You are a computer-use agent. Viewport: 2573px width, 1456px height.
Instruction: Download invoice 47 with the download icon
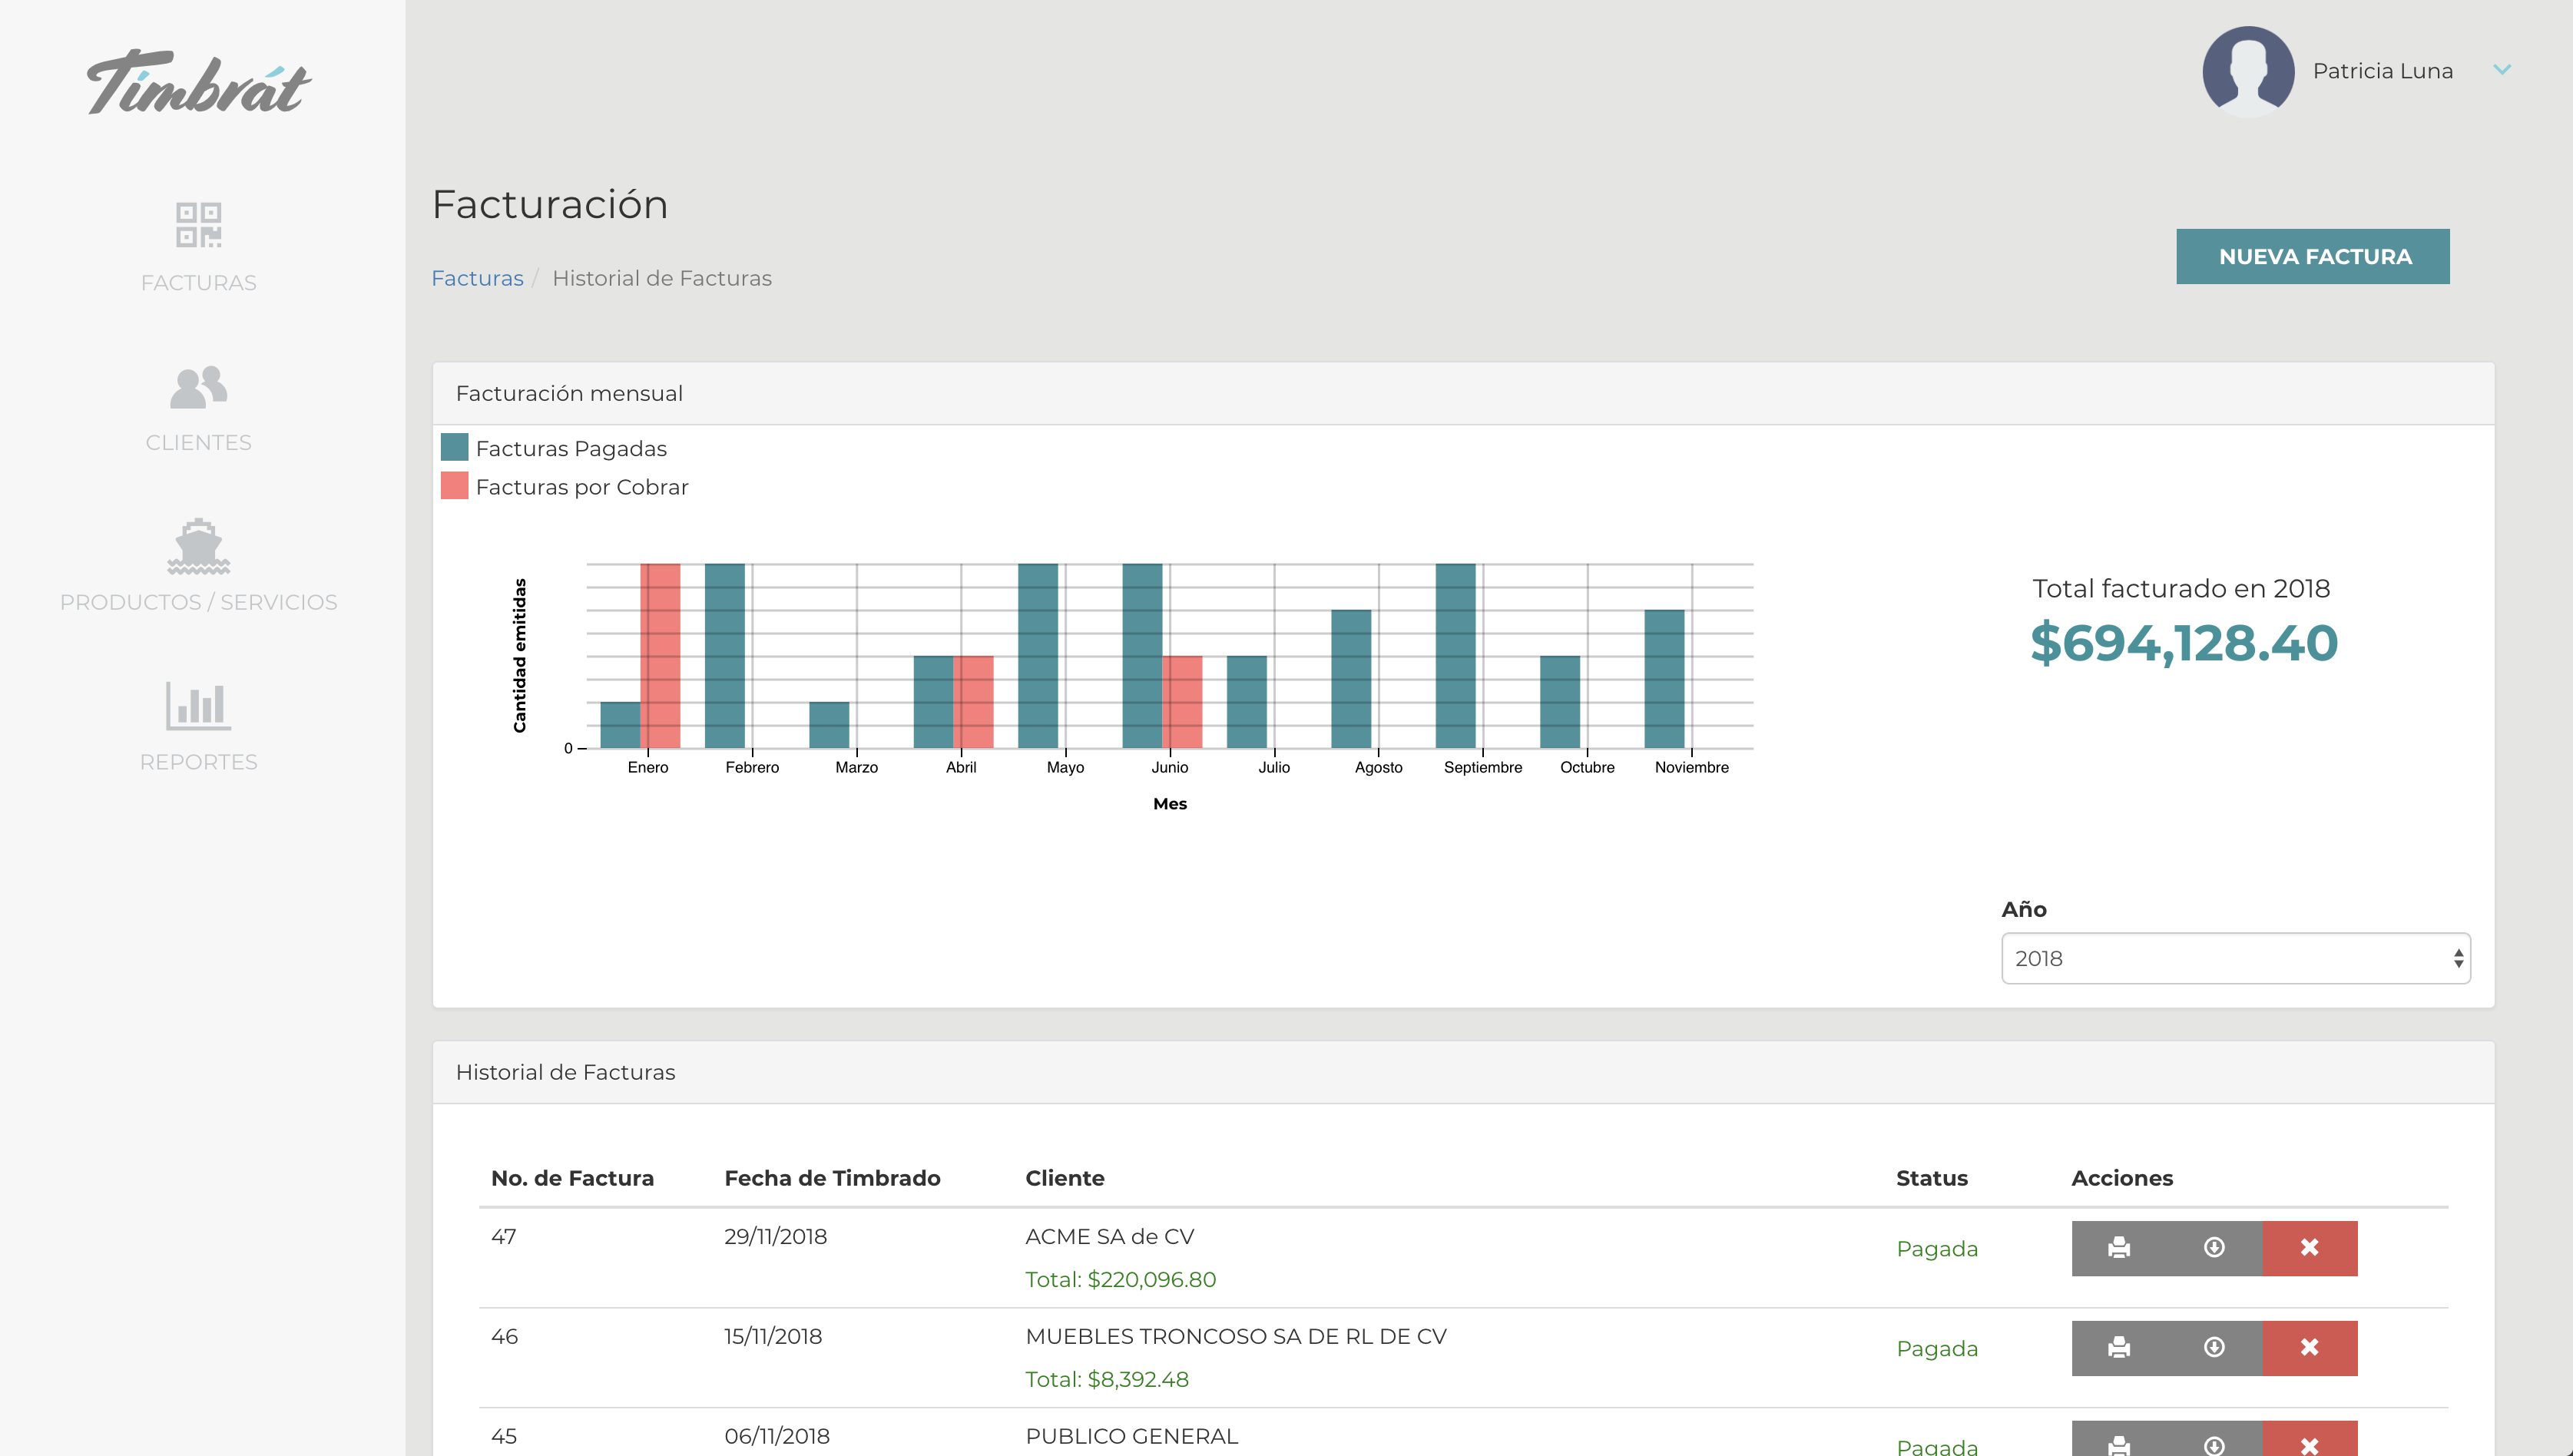tap(2214, 1247)
